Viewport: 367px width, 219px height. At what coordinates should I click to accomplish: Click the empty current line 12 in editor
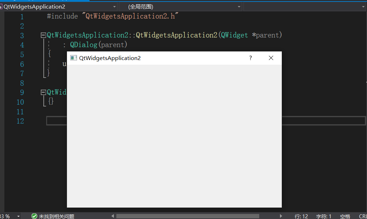[206, 121]
